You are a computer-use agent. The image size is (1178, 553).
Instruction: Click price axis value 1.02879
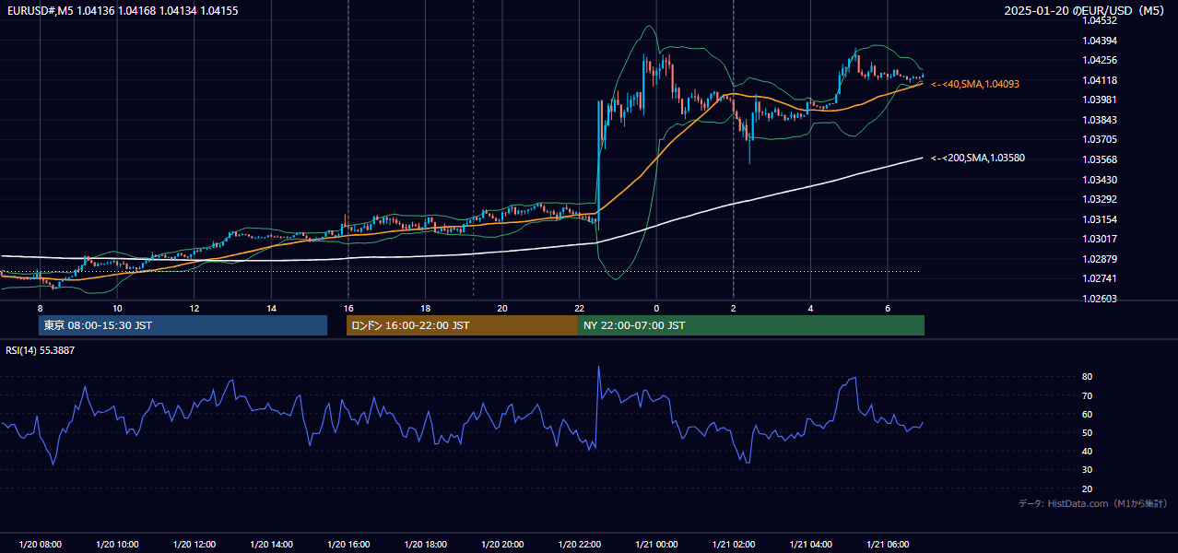tap(1101, 259)
